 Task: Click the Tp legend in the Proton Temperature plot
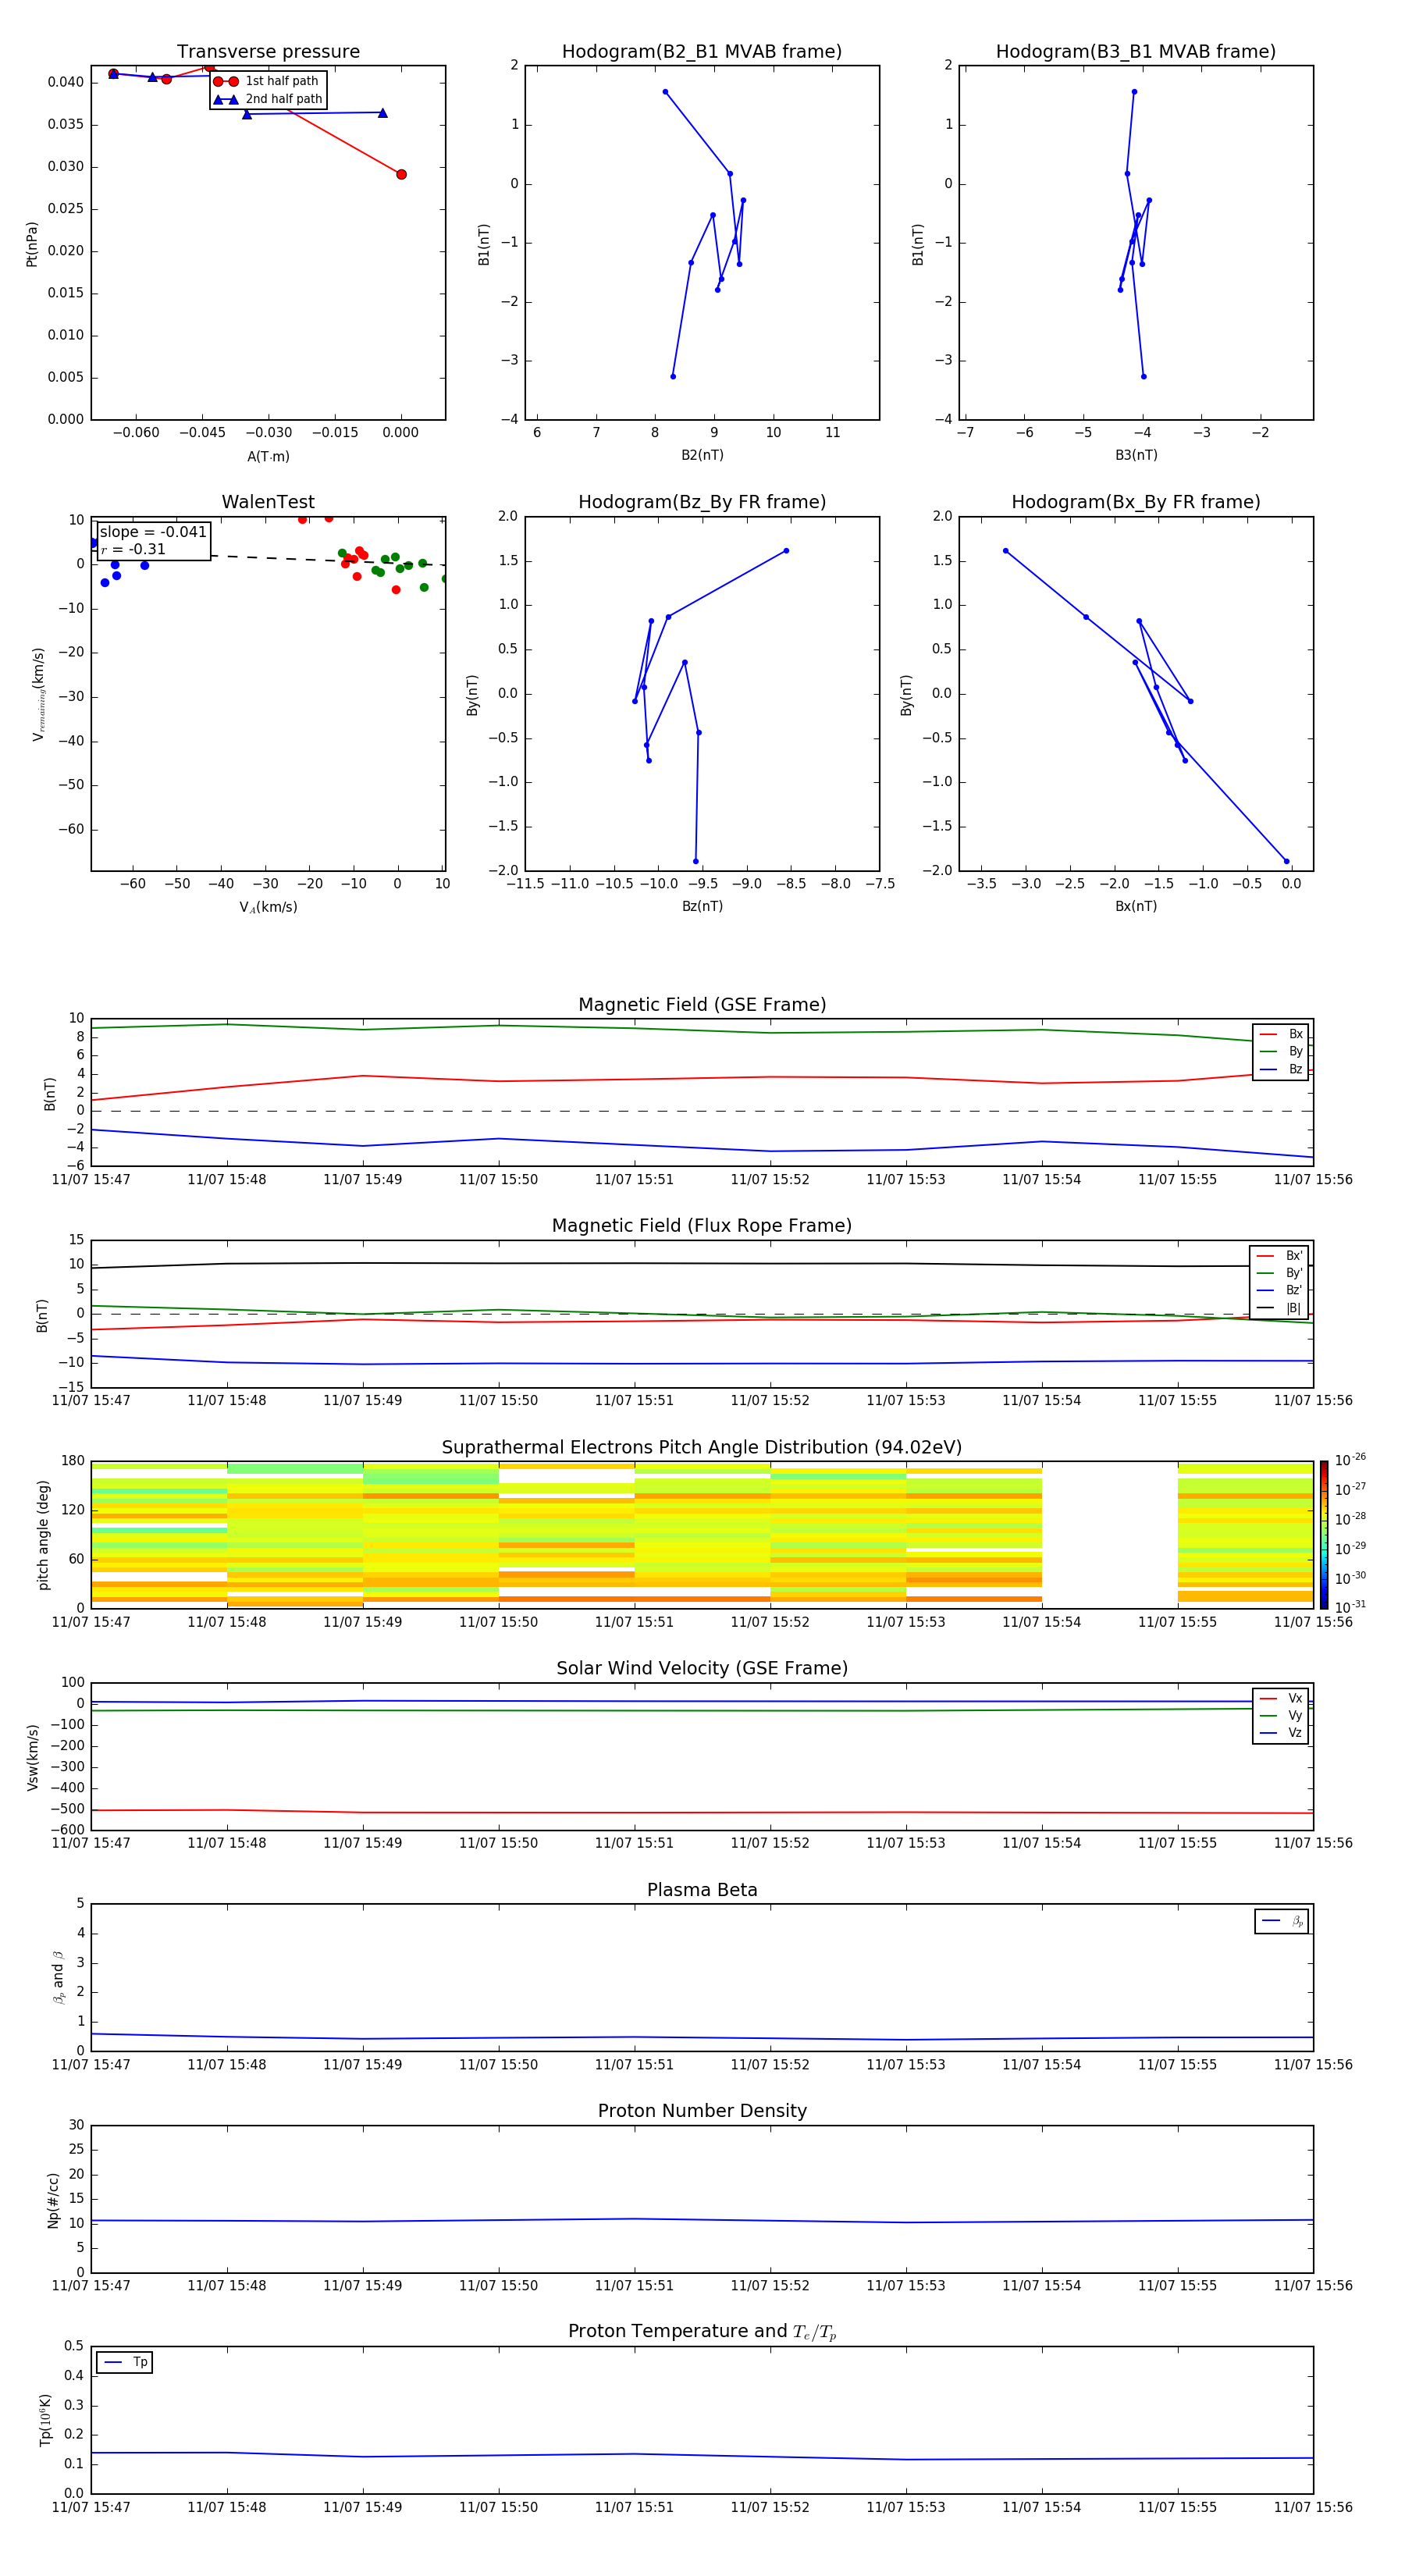125,2362
